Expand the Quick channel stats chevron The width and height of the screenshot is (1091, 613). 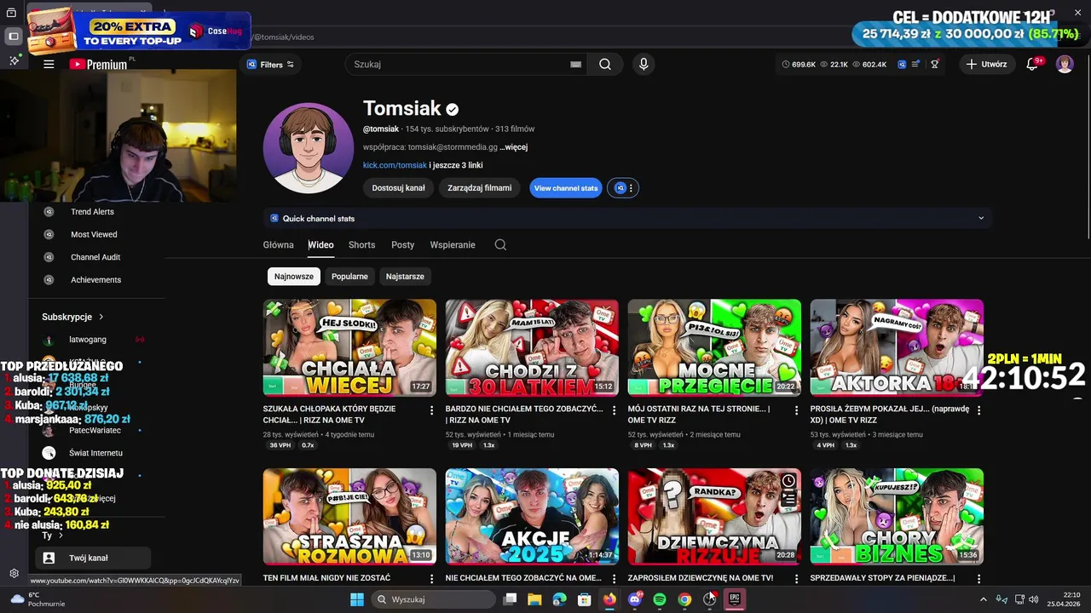click(981, 218)
